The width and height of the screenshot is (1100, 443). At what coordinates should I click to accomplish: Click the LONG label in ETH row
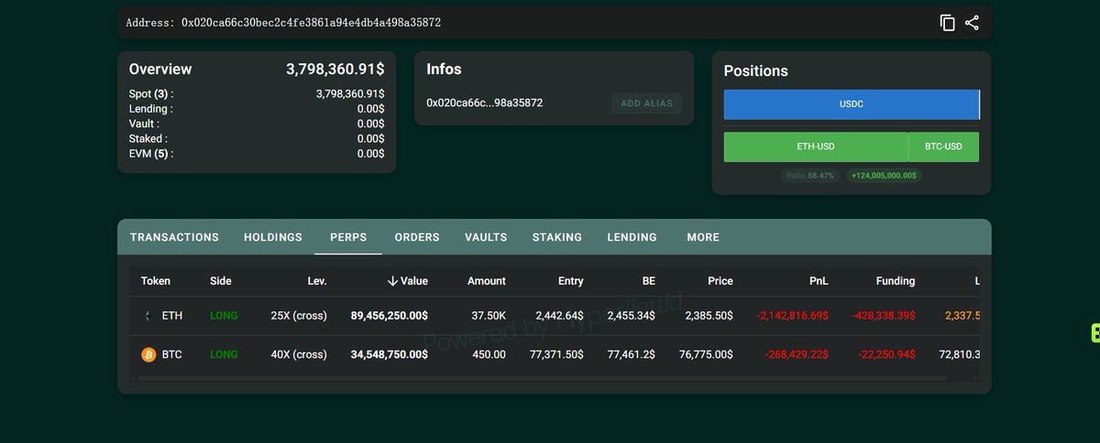pos(224,316)
